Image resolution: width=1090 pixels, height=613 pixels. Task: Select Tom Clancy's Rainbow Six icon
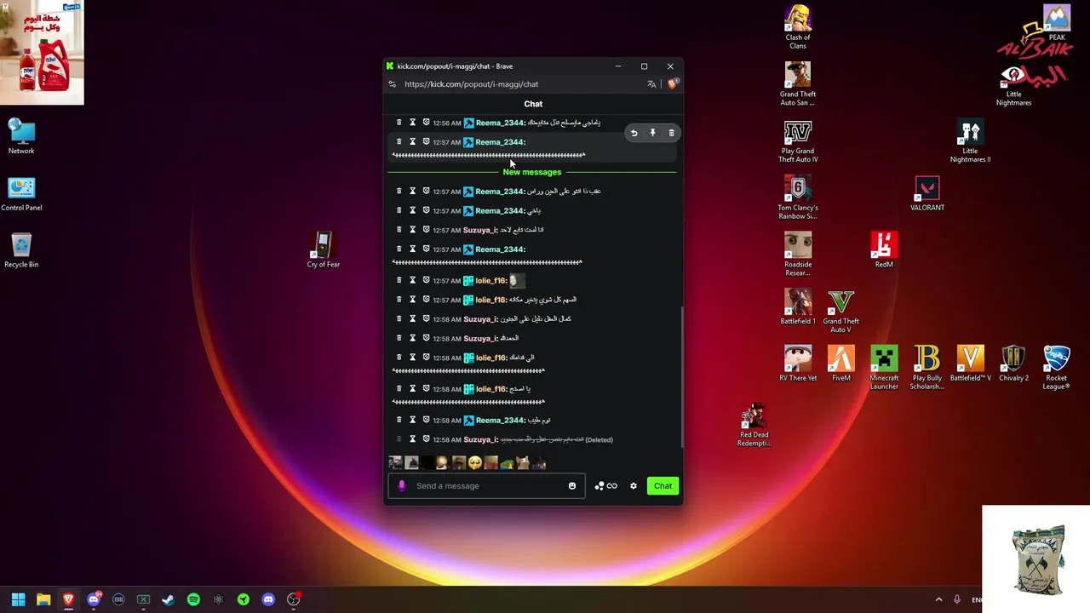point(798,198)
